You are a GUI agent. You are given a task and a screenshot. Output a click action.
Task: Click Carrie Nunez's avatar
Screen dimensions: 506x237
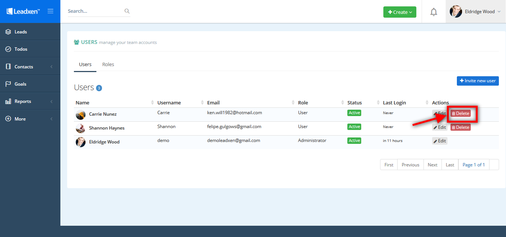coord(81,115)
